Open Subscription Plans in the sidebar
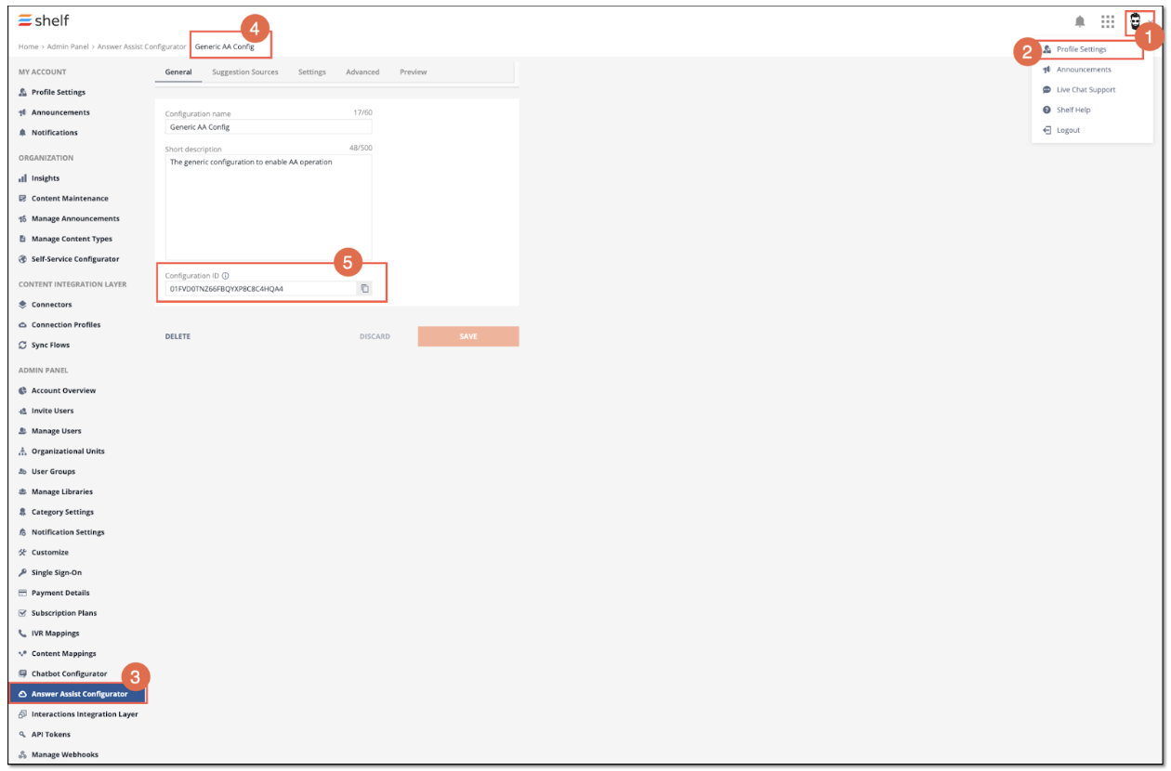 click(64, 613)
